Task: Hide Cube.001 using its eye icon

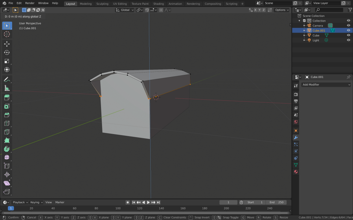Action: coord(349,30)
